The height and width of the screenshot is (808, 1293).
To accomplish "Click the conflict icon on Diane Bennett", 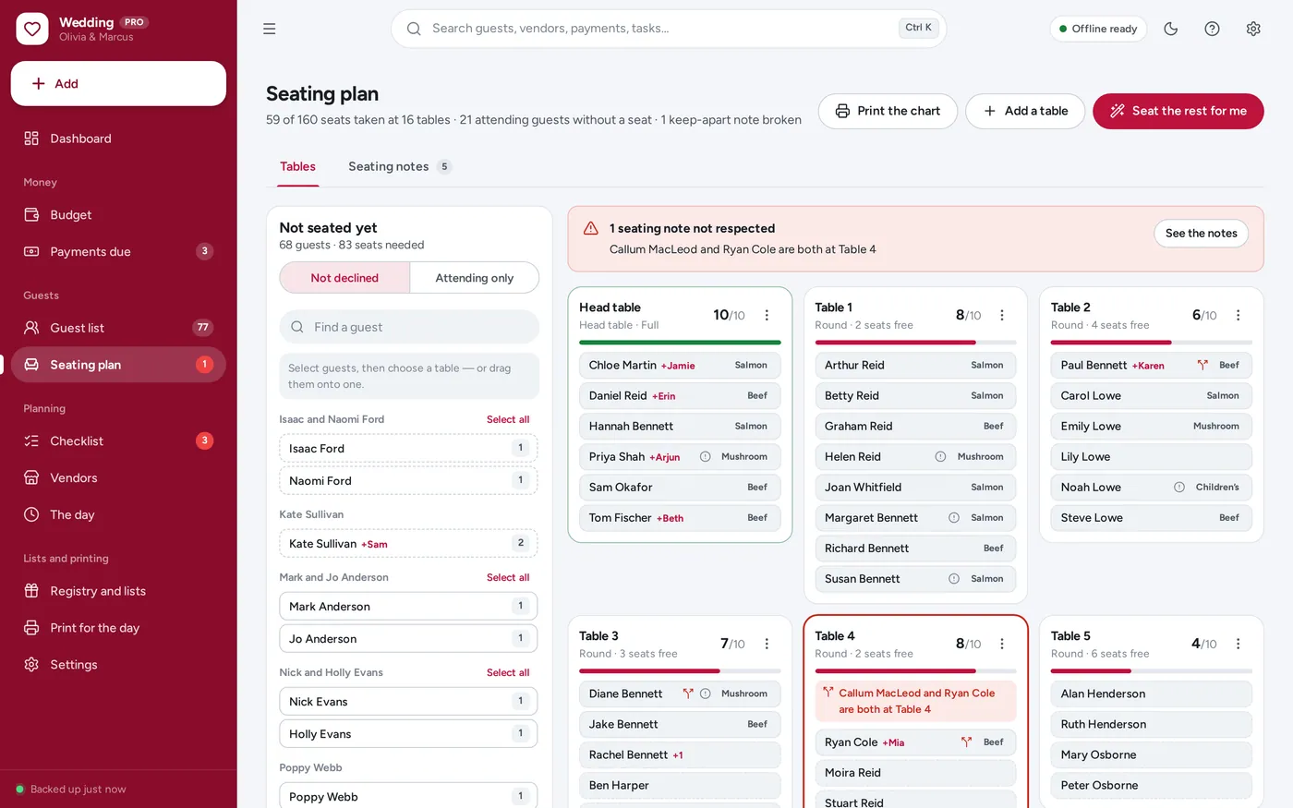I will tap(688, 693).
